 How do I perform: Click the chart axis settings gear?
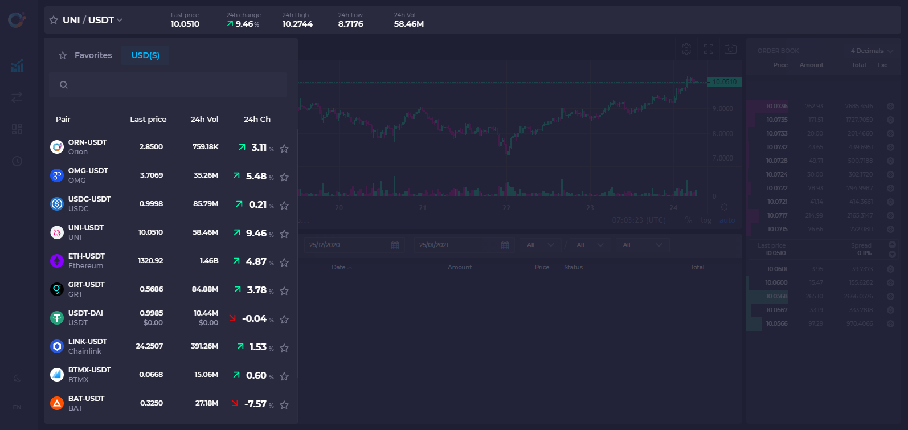724,207
